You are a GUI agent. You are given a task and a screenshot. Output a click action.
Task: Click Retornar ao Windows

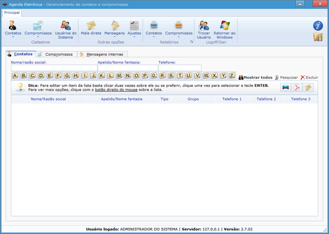point(224,30)
